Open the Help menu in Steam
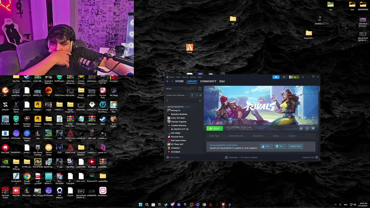The image size is (370, 208). pos(199,77)
